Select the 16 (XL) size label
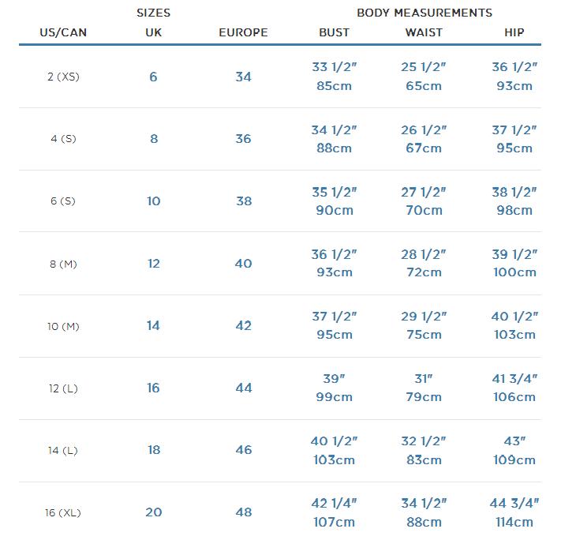 (x=63, y=513)
